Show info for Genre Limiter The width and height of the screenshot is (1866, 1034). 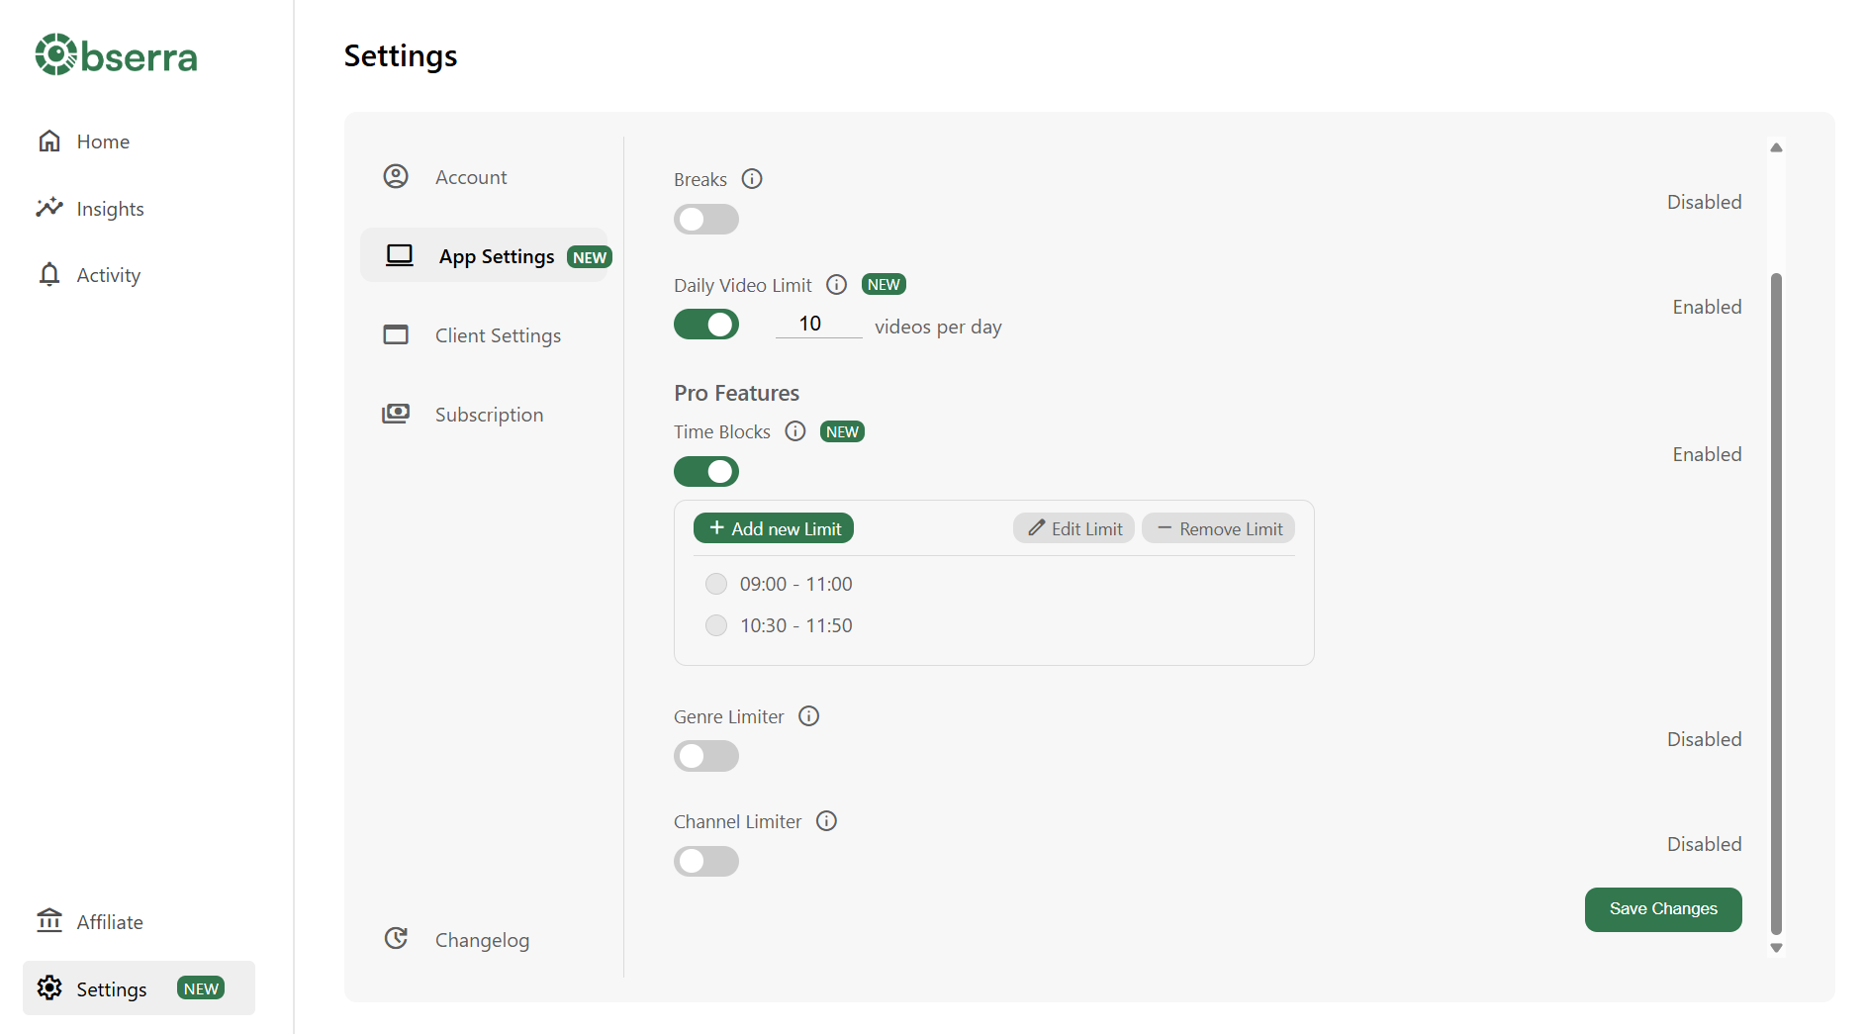[809, 716]
